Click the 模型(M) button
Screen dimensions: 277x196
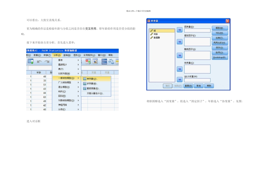[220, 28]
